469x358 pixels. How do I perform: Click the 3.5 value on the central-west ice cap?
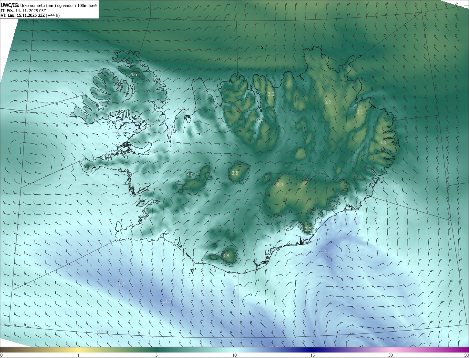click(x=235, y=173)
